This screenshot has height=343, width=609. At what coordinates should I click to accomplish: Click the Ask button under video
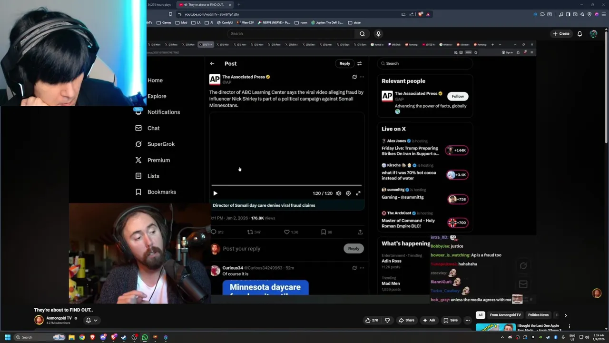(x=429, y=320)
